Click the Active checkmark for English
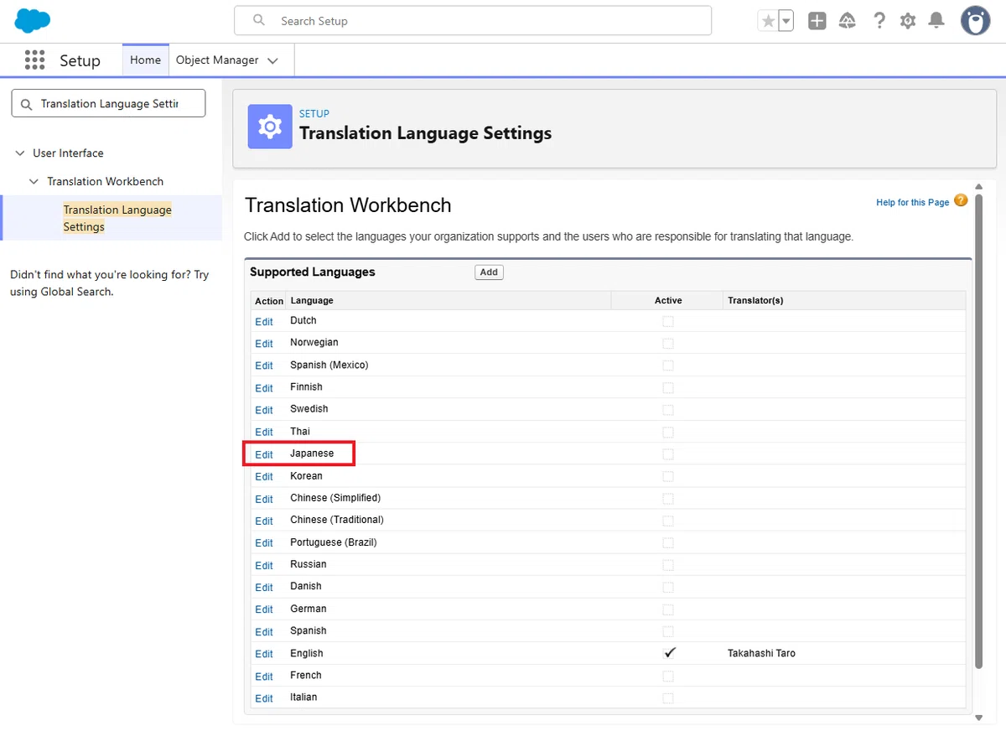1006x731 pixels. (669, 653)
